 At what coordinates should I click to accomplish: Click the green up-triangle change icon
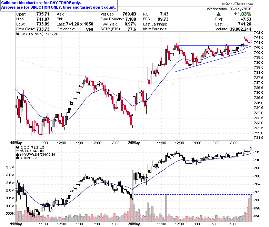[219, 14]
